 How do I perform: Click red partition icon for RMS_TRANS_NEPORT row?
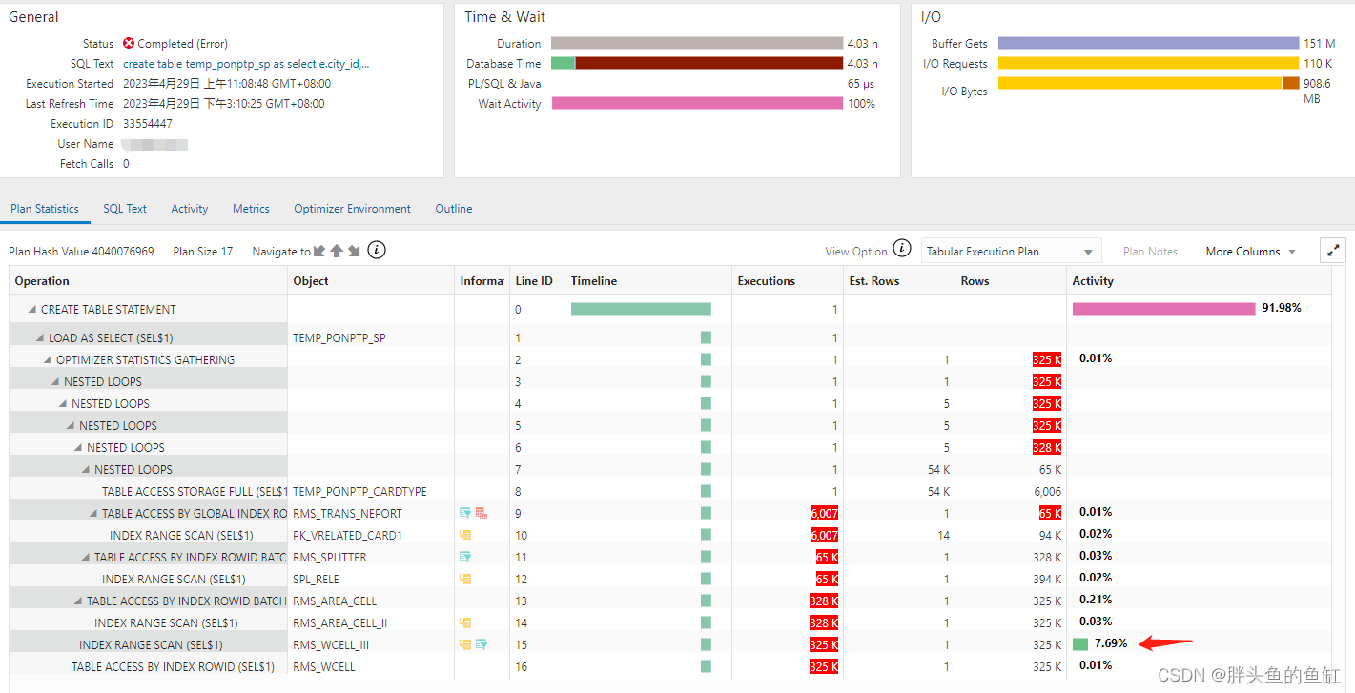tap(481, 513)
